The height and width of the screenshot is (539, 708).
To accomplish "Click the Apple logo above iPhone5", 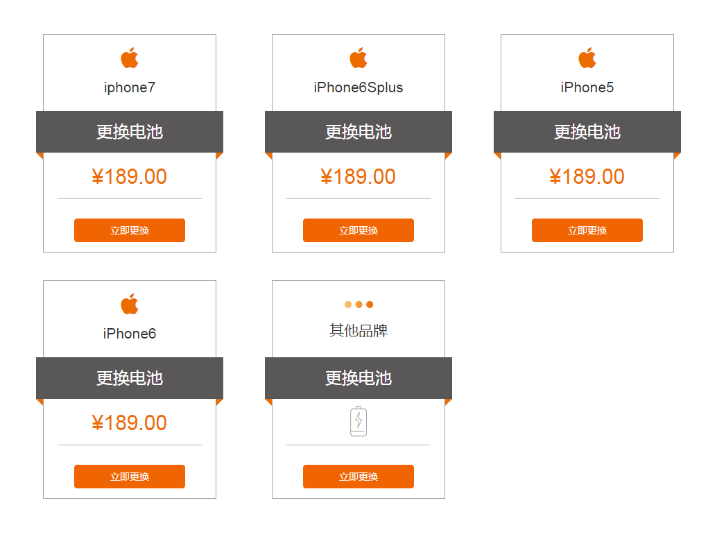I will [x=587, y=58].
